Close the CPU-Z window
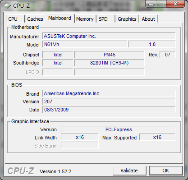 (175, 4)
